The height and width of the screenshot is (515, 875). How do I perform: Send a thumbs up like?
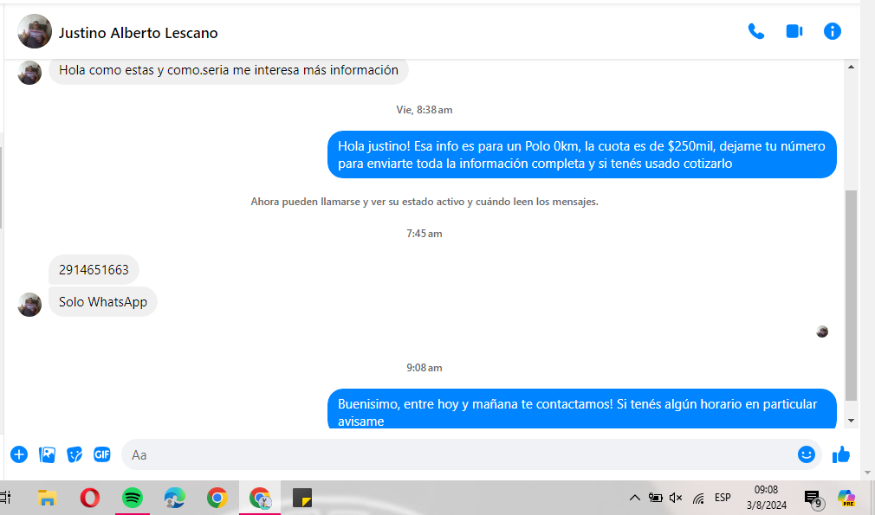[x=840, y=454]
